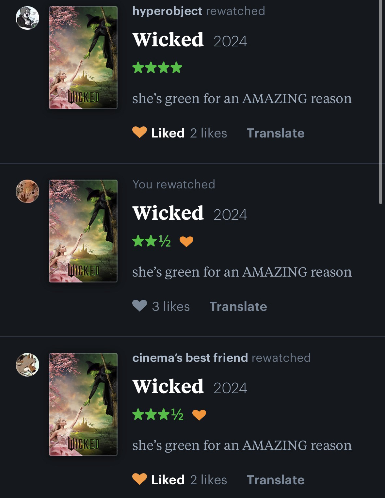Click the 3½ star rating on the third review
The image size is (385, 498).
[158, 415]
